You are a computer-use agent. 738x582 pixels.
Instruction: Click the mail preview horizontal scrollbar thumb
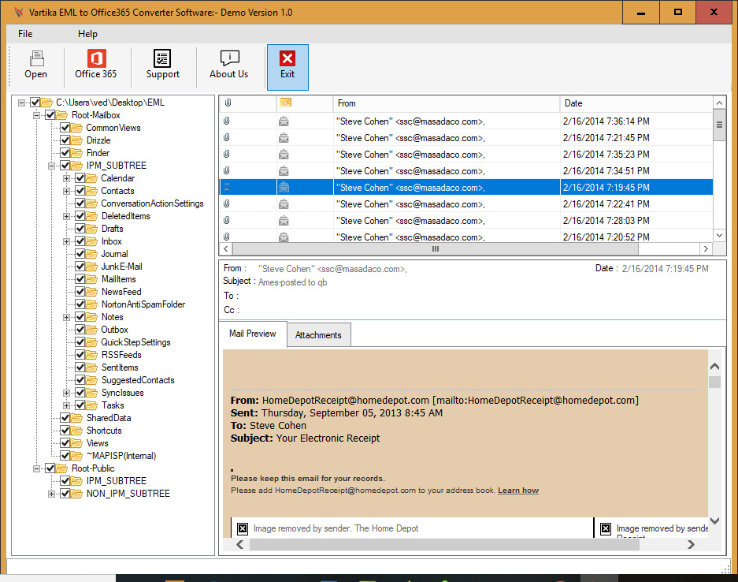click(x=444, y=545)
